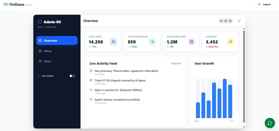Click the logout arrow icon

click(259, 4)
